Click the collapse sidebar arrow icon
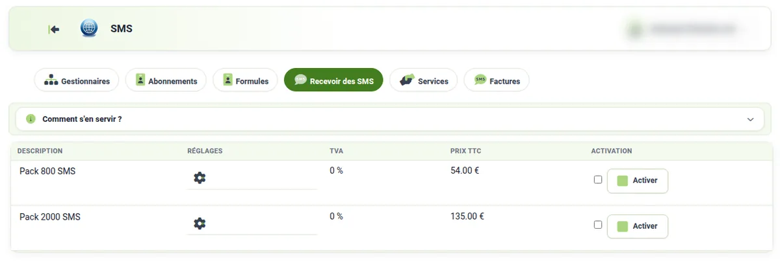The width and height of the screenshot is (780, 267). coord(54,29)
